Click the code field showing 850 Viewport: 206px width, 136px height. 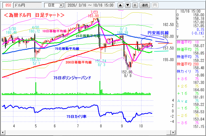coord(8,5)
